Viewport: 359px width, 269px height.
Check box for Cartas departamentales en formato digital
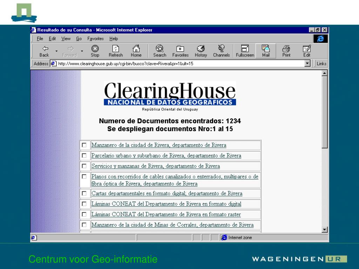pos(84,193)
